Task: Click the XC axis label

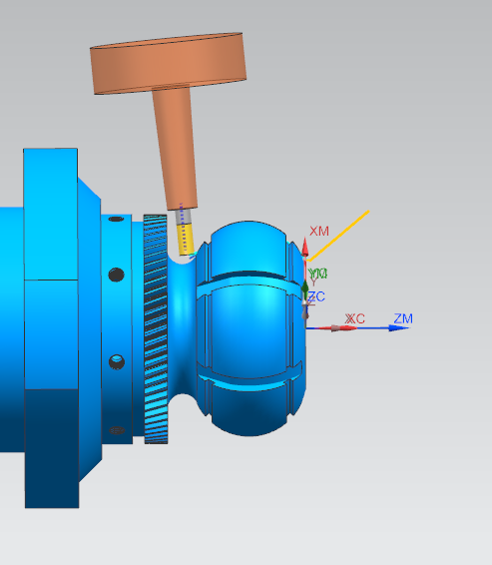Action: tap(355, 318)
